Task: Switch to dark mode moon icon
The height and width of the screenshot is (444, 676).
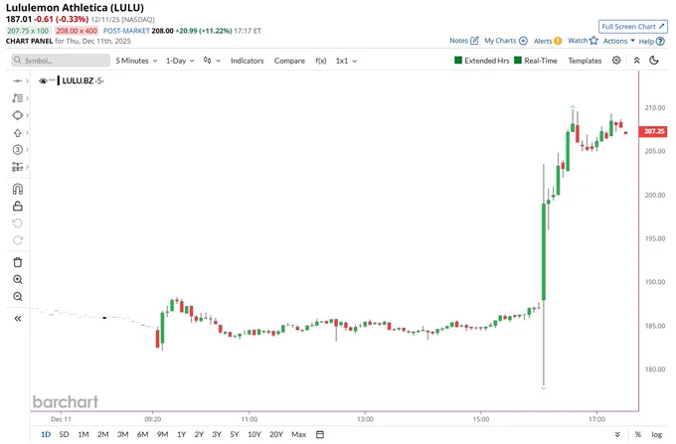Action: click(x=654, y=61)
